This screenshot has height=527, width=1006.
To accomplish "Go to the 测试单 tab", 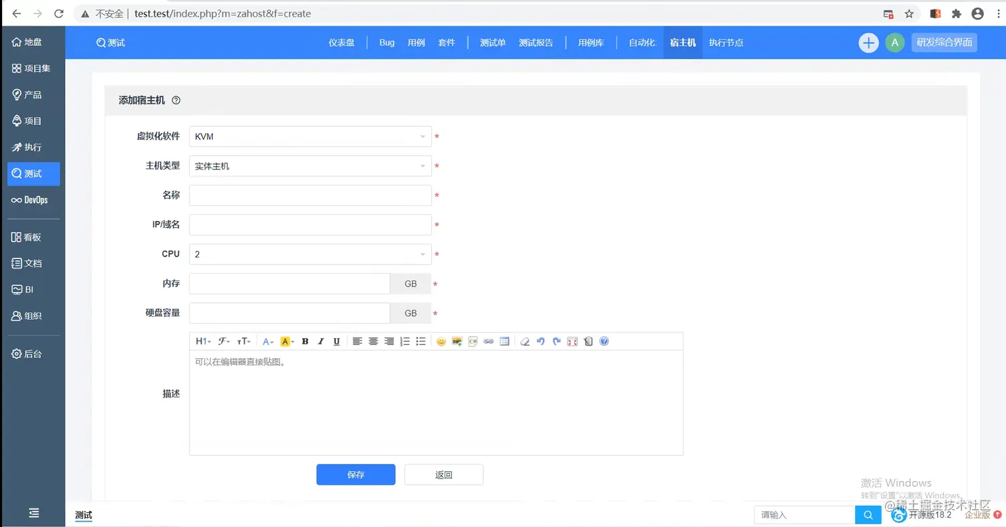I will [493, 43].
